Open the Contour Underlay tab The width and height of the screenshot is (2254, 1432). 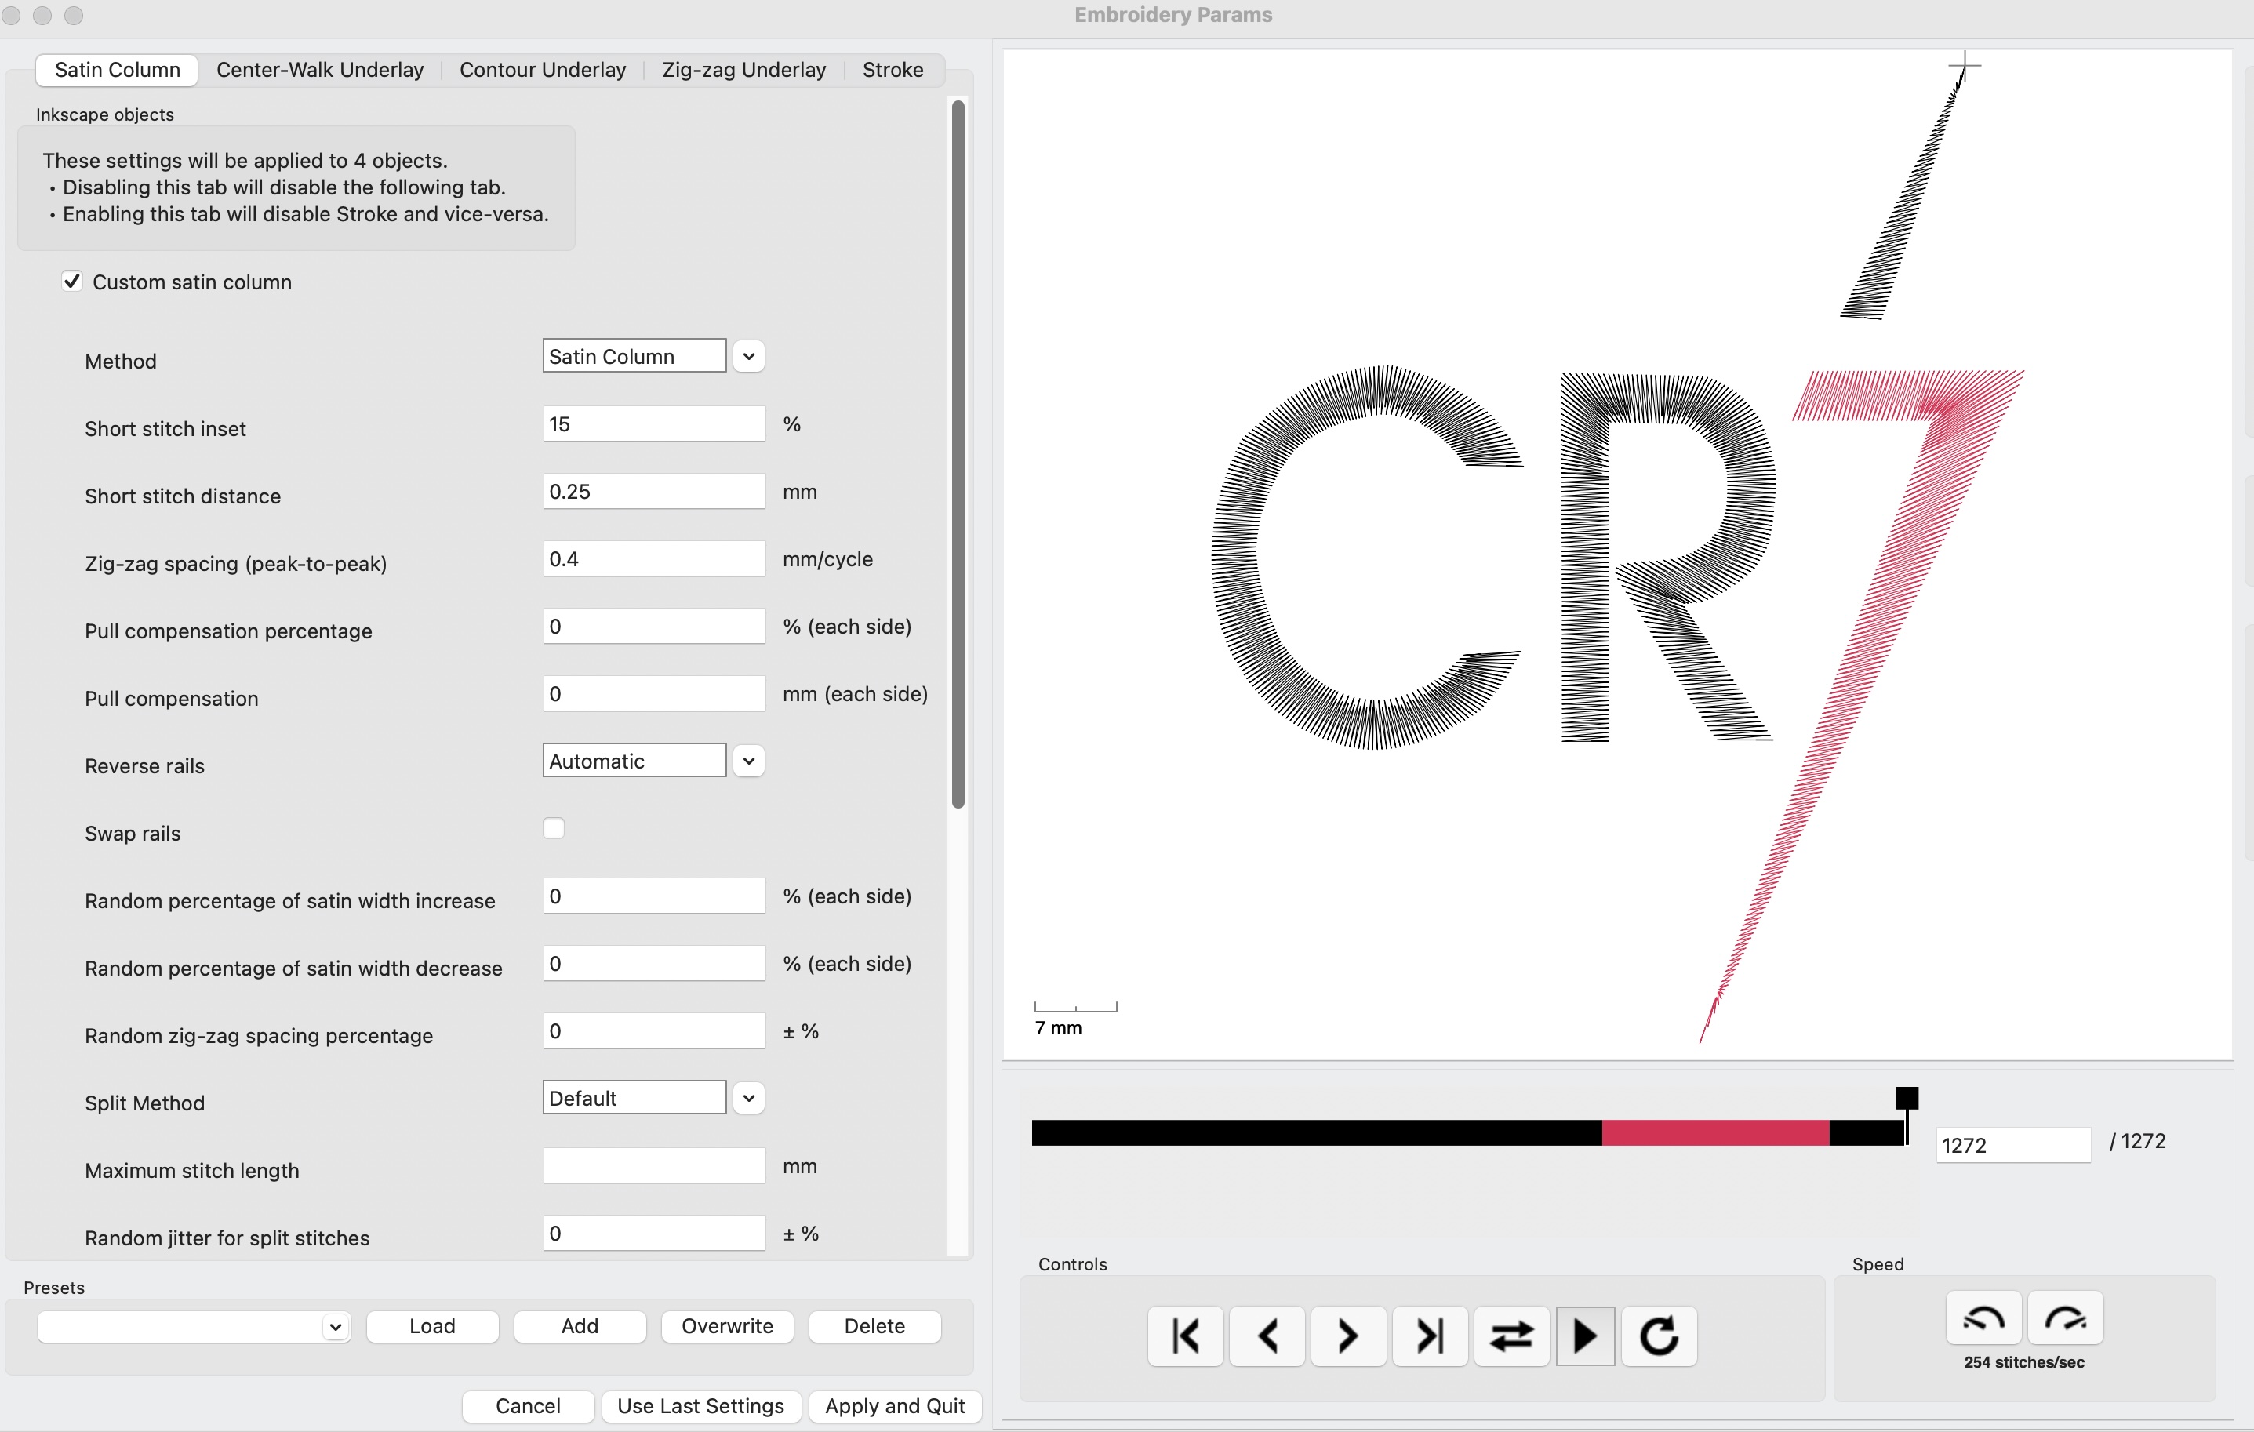(x=543, y=69)
